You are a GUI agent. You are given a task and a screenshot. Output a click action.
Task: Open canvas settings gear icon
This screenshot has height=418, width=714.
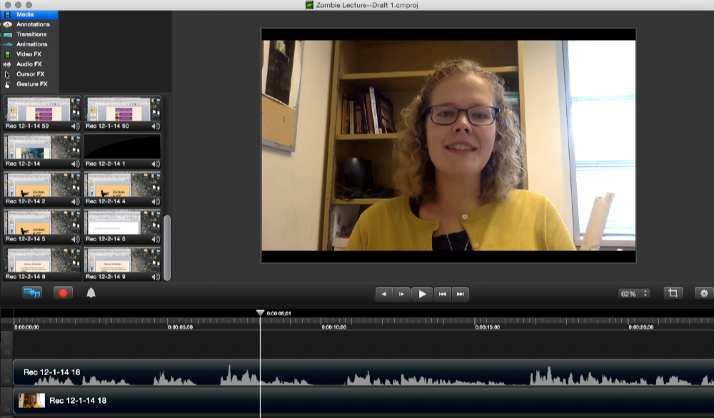(704, 293)
